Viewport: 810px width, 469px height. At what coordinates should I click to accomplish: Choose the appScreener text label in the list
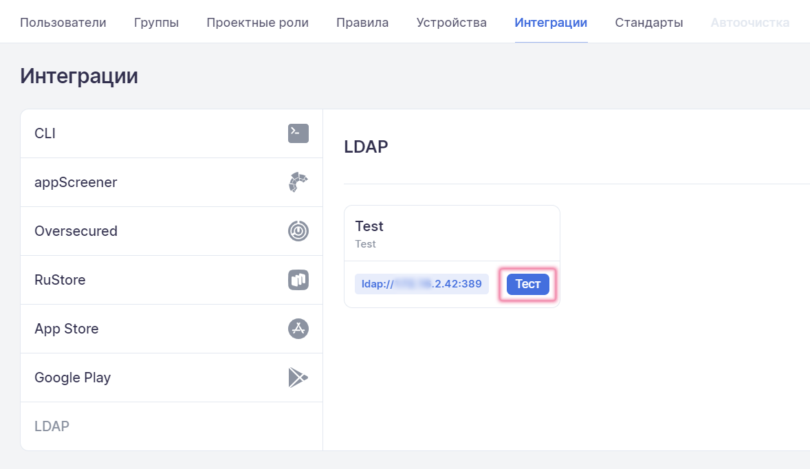click(x=76, y=182)
